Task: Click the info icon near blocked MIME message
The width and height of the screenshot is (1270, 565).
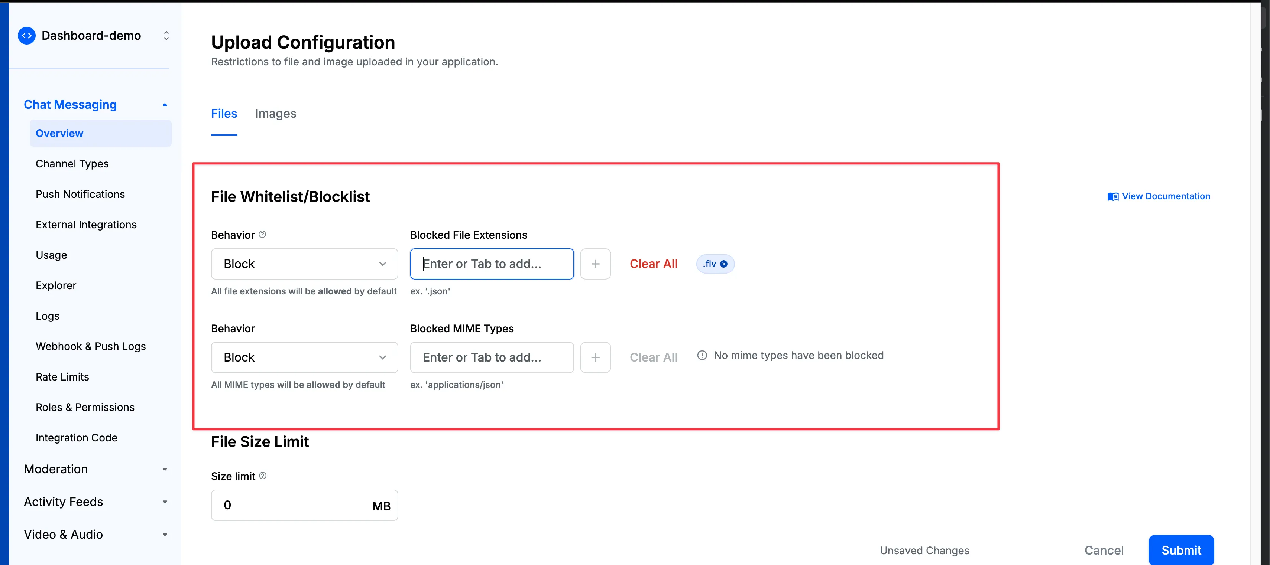Action: point(702,355)
